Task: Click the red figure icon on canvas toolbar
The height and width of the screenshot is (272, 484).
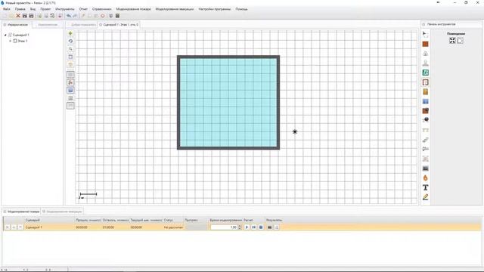Action: click(70, 82)
